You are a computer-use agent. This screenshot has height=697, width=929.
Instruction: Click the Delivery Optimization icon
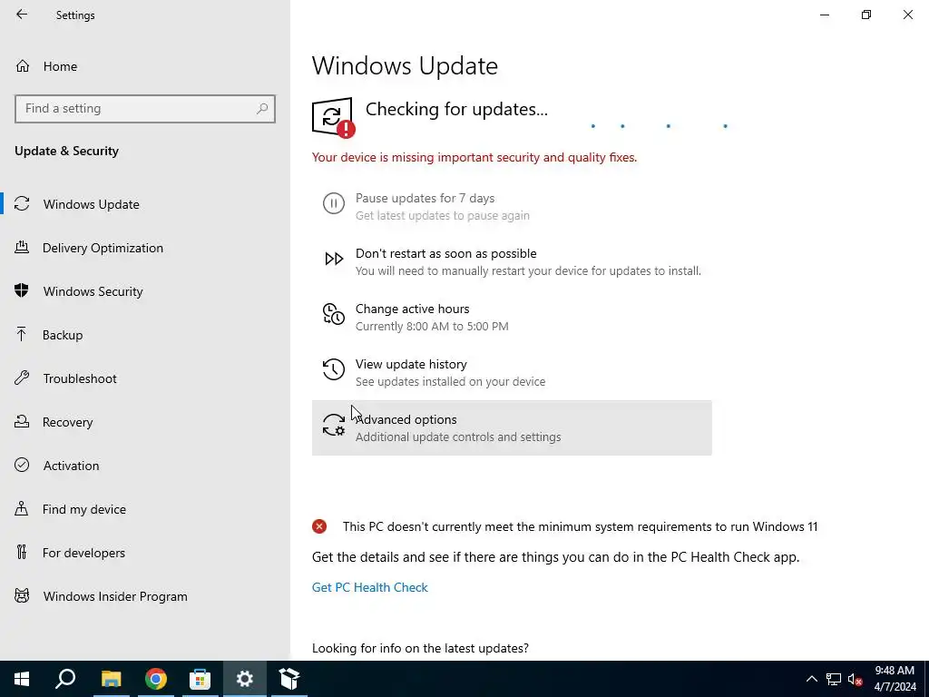click(x=22, y=247)
